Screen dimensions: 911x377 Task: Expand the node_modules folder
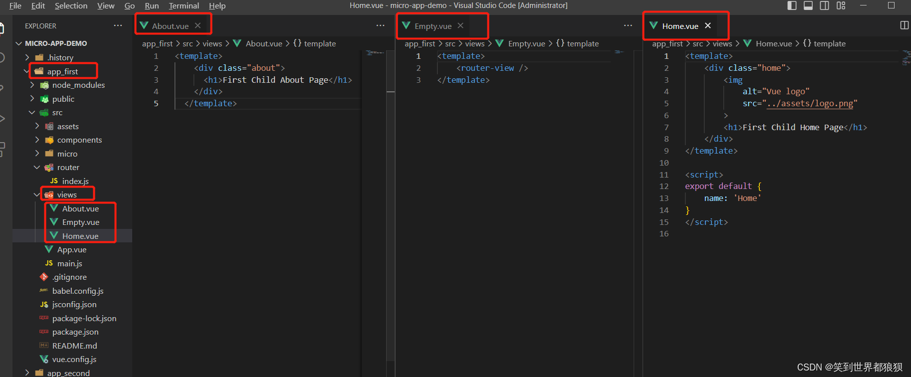32,85
